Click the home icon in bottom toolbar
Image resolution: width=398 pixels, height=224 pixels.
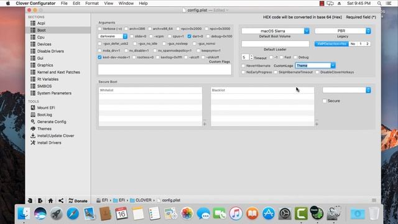(50, 200)
